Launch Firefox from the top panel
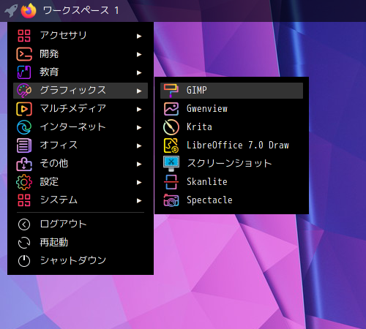The width and height of the screenshot is (366, 329). pyautogui.click(x=29, y=11)
